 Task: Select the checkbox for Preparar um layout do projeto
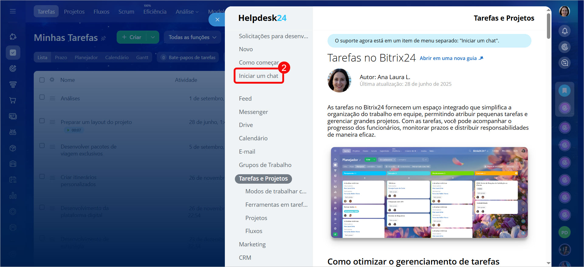coord(42,121)
